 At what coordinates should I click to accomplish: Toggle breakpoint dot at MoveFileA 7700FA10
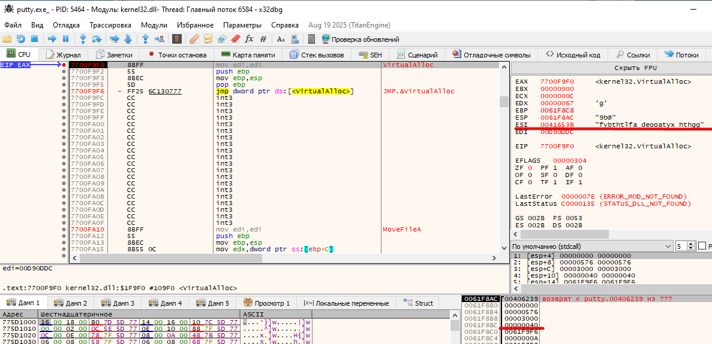pyautogui.click(x=64, y=230)
